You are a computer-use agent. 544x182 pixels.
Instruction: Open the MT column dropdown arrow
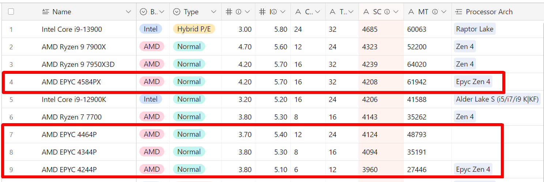tap(444, 12)
